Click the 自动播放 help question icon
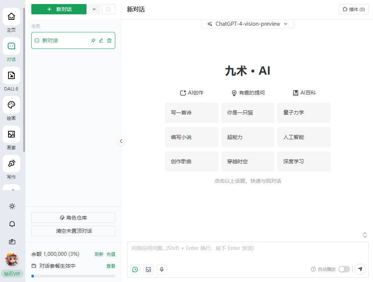The height and width of the screenshot is (282, 373). [x=313, y=269]
